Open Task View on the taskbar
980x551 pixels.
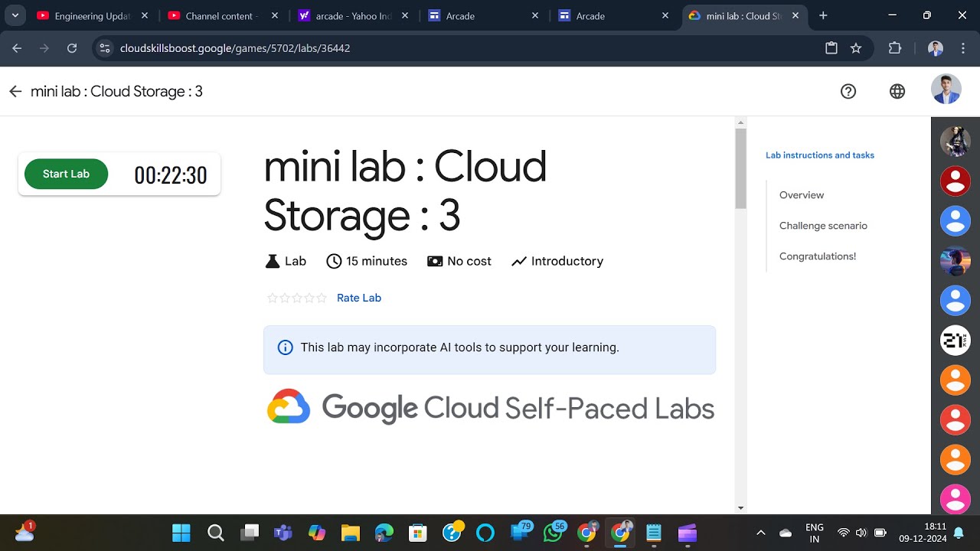[250, 533]
